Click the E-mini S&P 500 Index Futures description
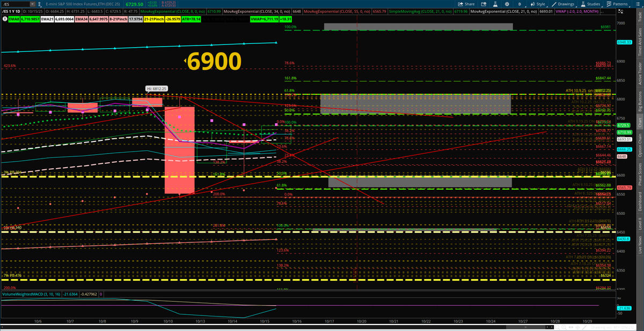 83,4
